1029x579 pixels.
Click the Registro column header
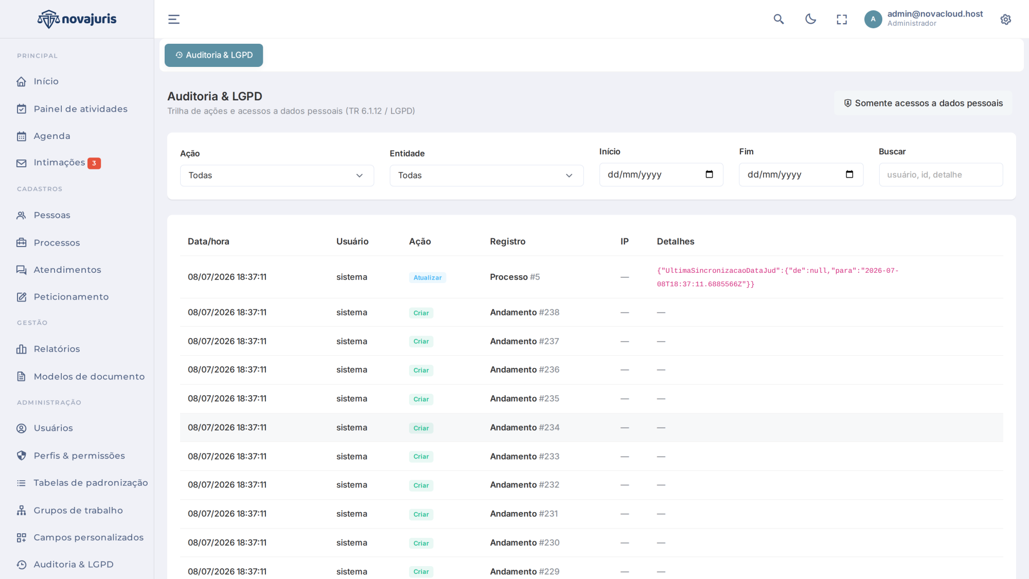click(x=507, y=241)
